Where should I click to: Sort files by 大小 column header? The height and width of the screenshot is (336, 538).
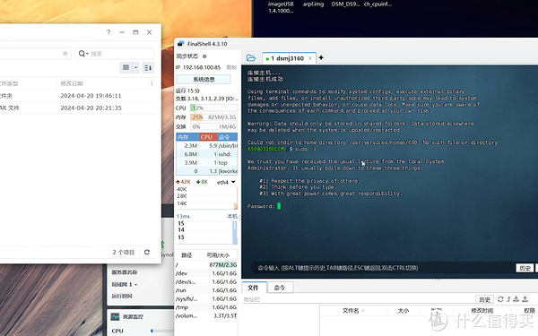pyautogui.click(x=403, y=311)
